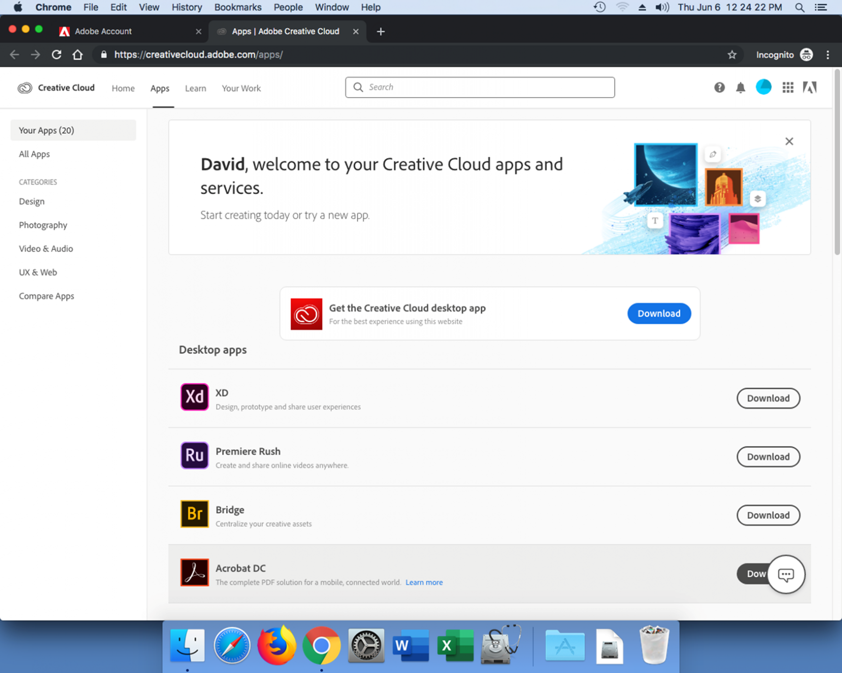Open a new browser tab
842x673 pixels.
pyautogui.click(x=380, y=32)
